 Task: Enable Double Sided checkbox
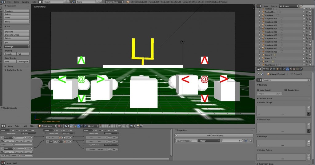pyautogui.click(x=286, y=90)
